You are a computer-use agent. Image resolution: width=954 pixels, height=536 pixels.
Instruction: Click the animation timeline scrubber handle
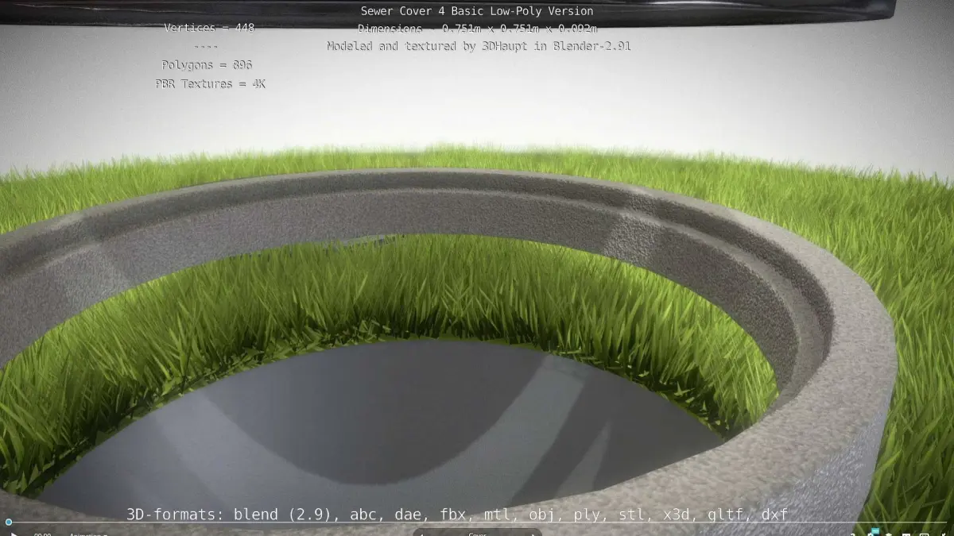(x=9, y=522)
